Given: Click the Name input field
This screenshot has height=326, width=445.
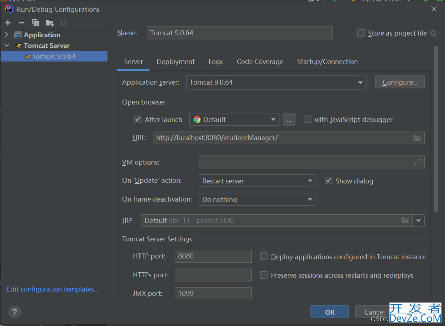Looking at the screenshot, I should pos(240,33).
